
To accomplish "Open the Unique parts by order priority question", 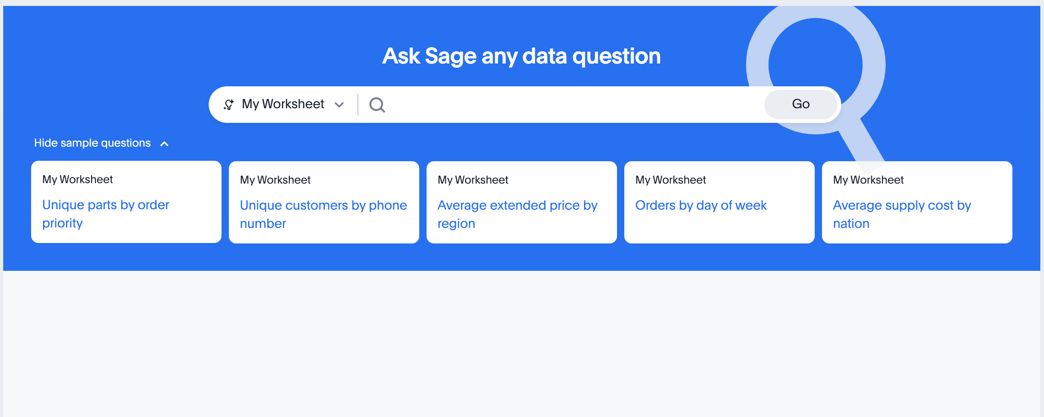I will pyautogui.click(x=105, y=214).
